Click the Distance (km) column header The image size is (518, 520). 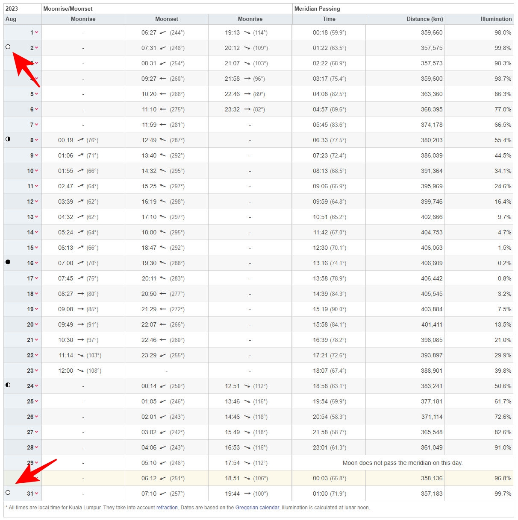[x=424, y=19]
